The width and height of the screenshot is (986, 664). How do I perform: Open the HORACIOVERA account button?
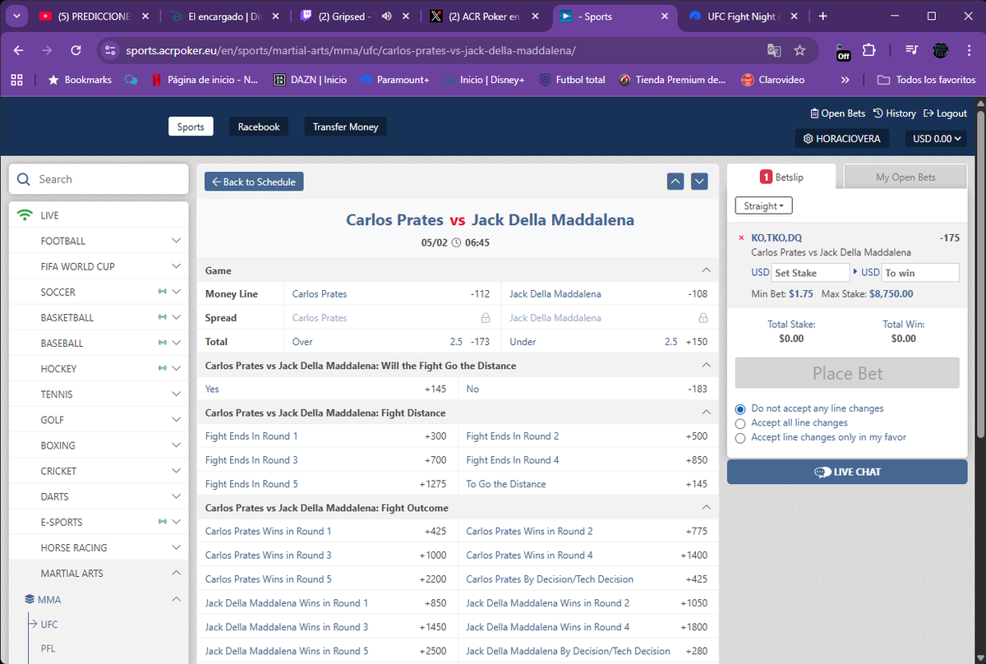[841, 139]
